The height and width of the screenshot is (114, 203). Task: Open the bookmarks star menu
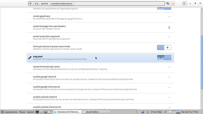click(x=173, y=3)
